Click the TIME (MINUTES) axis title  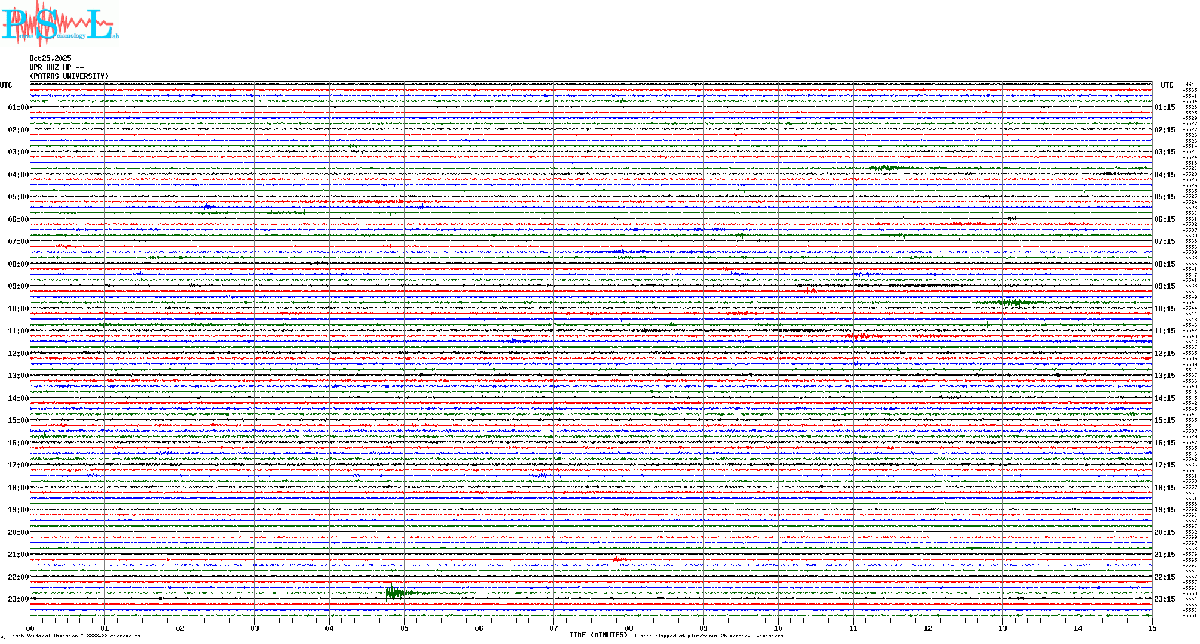tap(598, 635)
